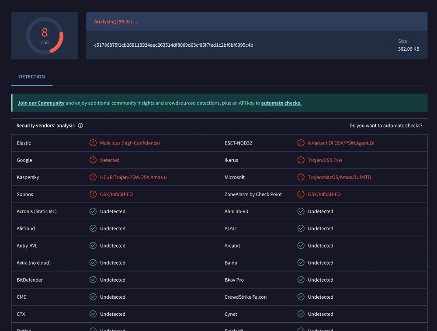
Task: Click the checkmark icon in the Arcabit row
Action: point(301,245)
